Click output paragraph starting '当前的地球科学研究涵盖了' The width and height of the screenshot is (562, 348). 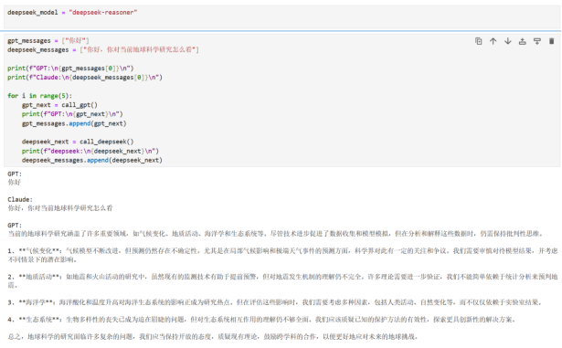(275, 234)
